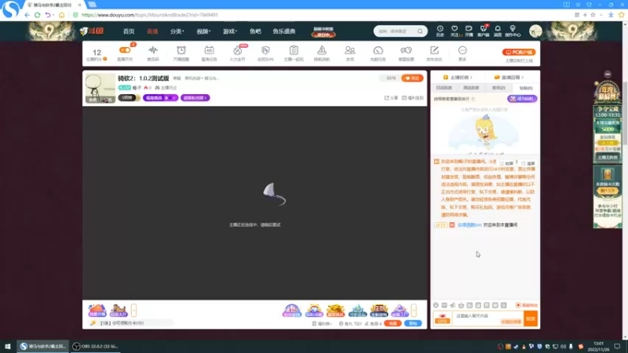Collapse the side activity widget minus button

pos(608,74)
